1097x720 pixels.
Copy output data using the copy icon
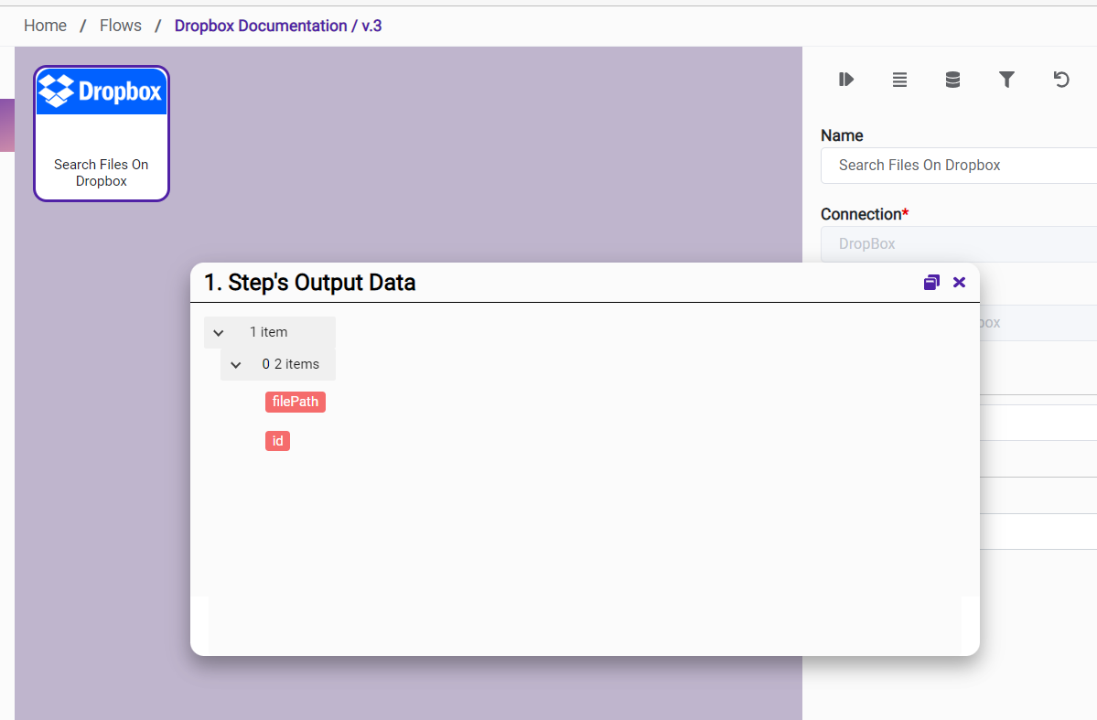pyautogui.click(x=931, y=282)
